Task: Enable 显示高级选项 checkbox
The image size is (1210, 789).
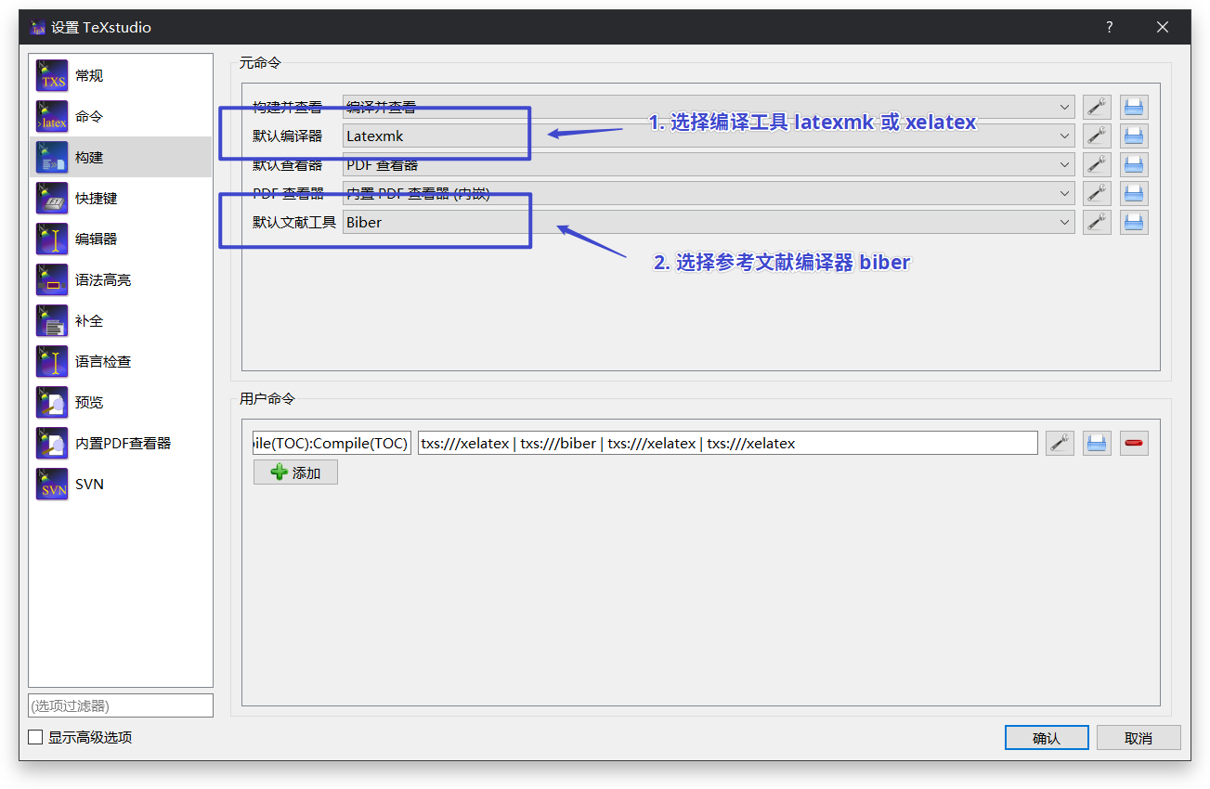Action: 35,737
